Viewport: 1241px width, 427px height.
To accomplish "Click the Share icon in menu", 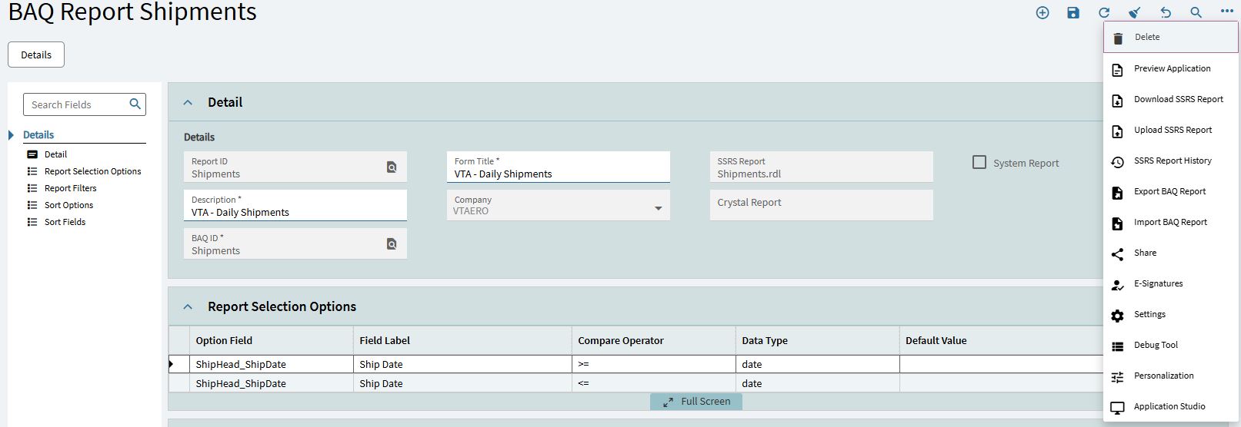I will 1118,253.
